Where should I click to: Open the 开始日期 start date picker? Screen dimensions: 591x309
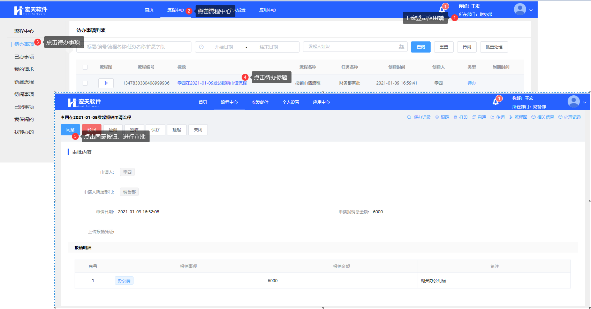pyautogui.click(x=223, y=47)
